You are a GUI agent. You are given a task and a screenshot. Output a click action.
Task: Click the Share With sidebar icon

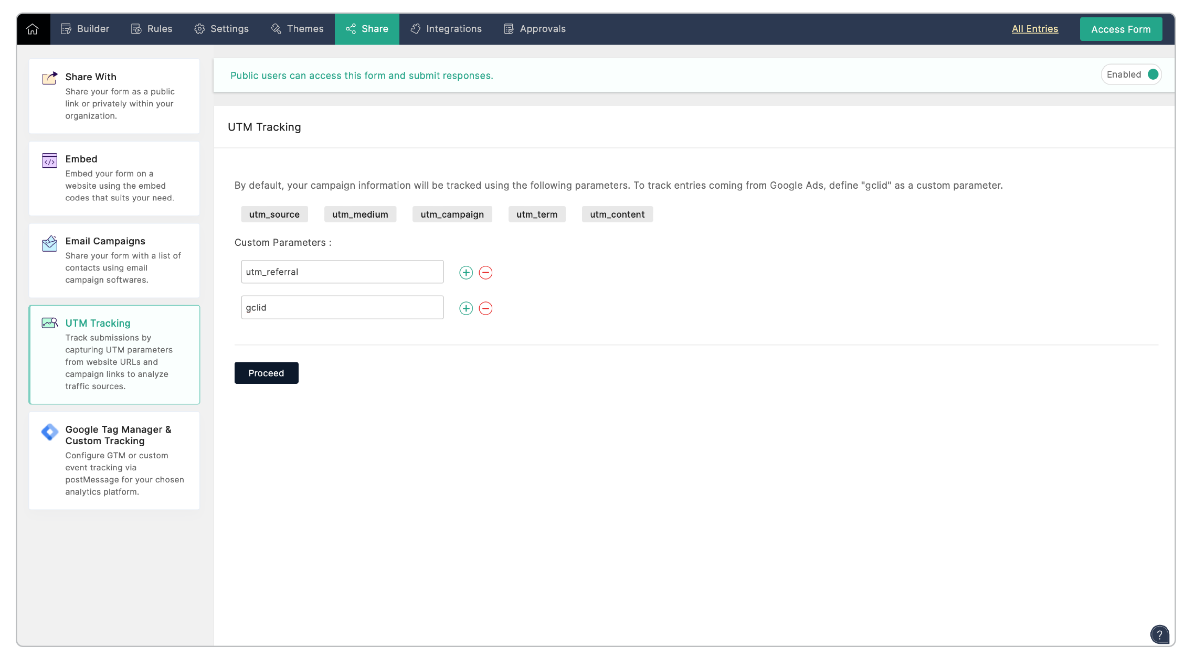(49, 78)
